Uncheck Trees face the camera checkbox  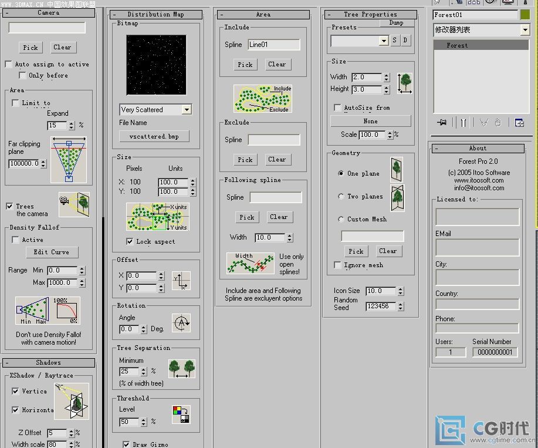[x=9, y=206]
